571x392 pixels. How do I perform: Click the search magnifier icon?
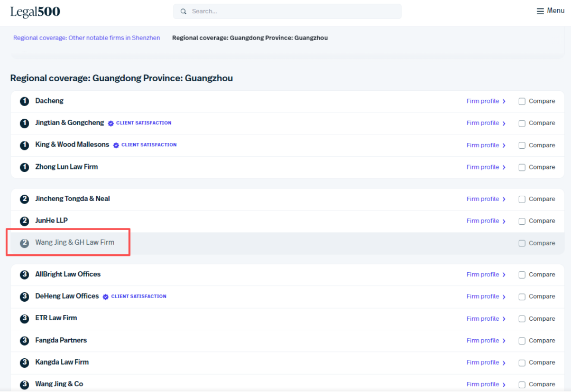pos(183,12)
